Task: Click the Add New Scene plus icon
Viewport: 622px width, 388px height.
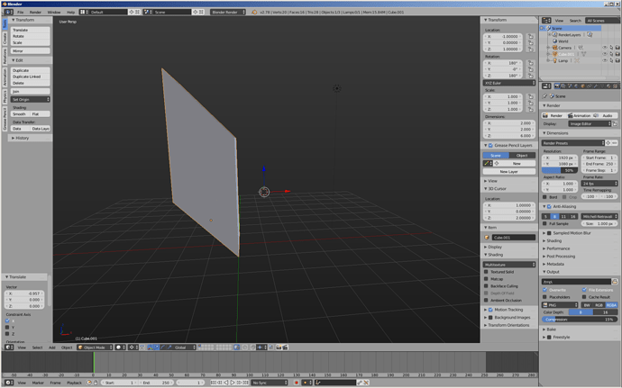Action: click(195, 12)
